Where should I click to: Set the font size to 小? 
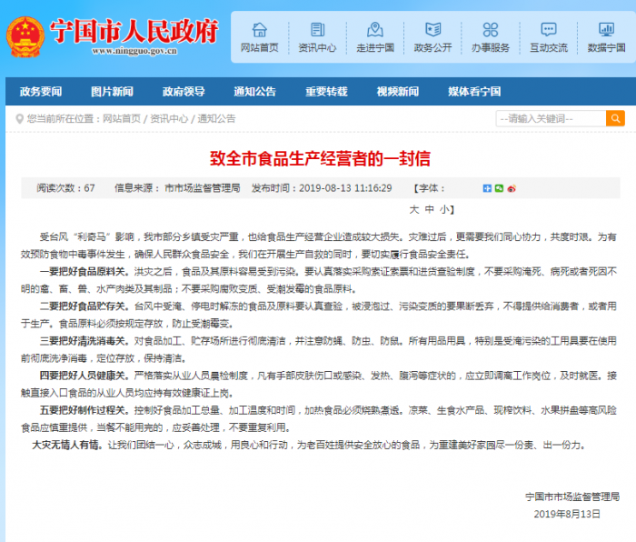[x=444, y=209]
